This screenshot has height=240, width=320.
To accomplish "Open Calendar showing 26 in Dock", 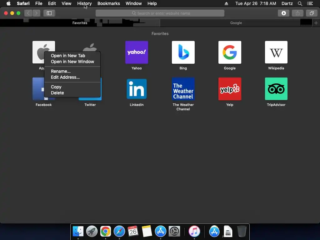I will [x=133, y=232].
